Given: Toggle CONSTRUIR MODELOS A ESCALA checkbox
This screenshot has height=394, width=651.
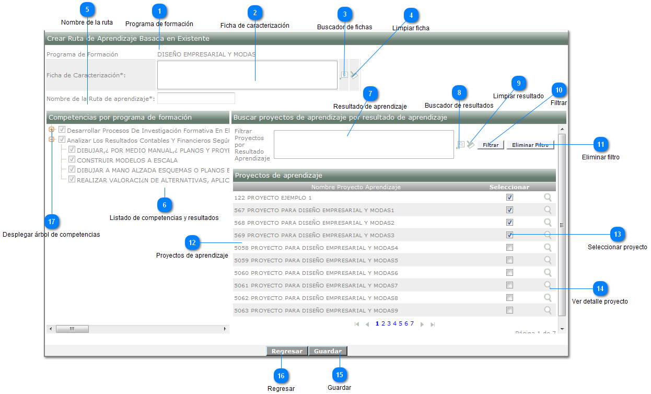Looking at the screenshot, I should [x=72, y=159].
